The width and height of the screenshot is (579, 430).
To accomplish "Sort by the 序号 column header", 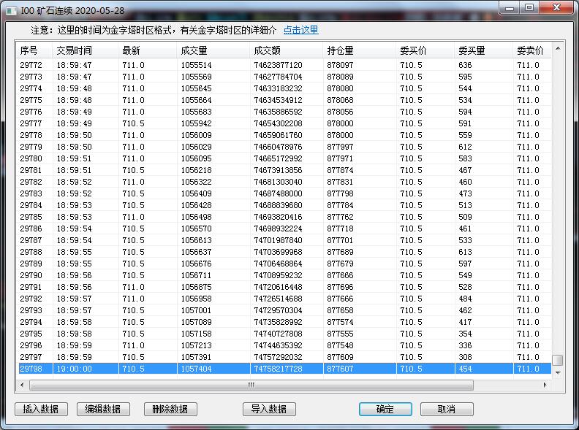I will coord(35,50).
